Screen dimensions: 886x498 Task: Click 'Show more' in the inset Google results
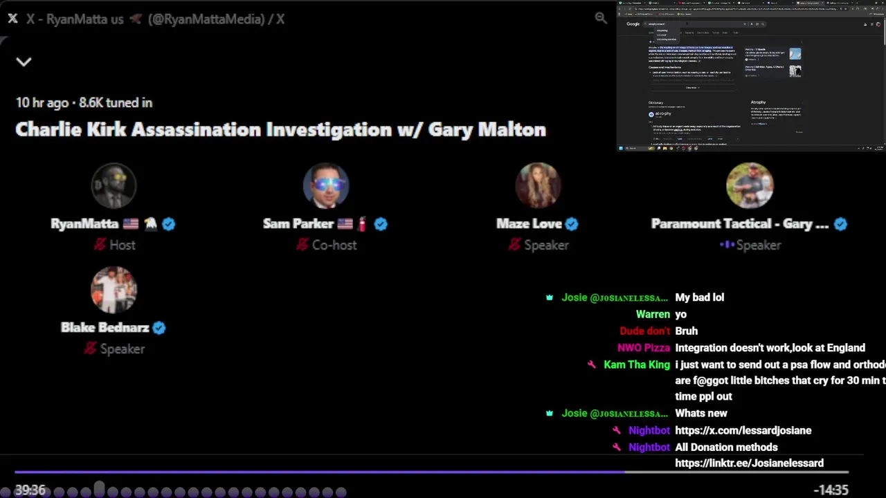click(692, 88)
